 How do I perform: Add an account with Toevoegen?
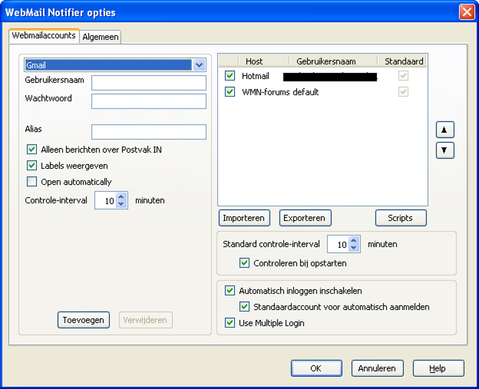(84, 320)
